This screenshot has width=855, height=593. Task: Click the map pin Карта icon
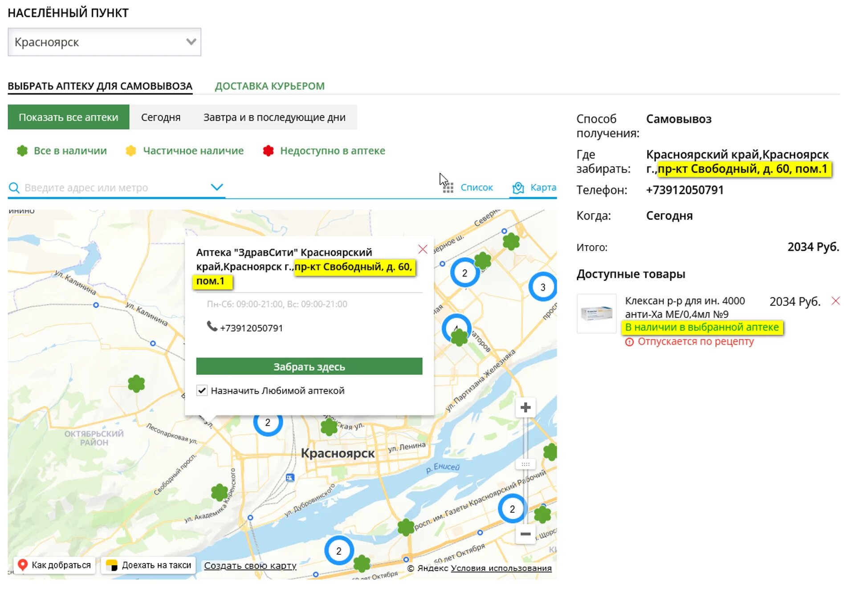point(518,188)
